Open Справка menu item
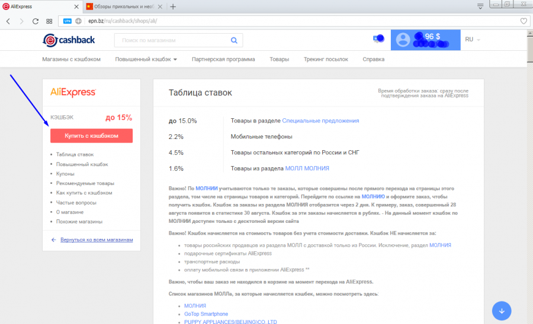533x324 pixels. pos(373,59)
